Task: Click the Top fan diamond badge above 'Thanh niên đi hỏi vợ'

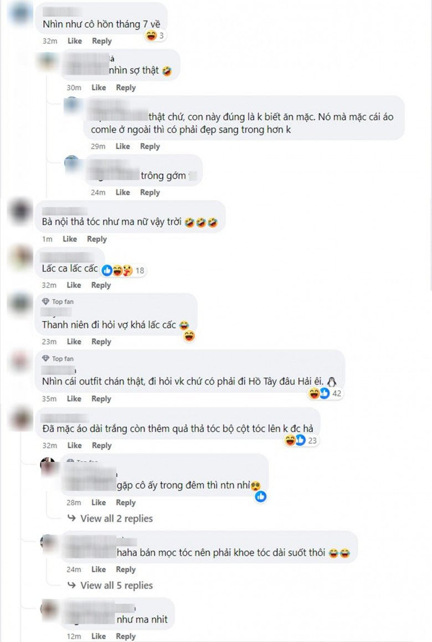Action: click(x=45, y=302)
